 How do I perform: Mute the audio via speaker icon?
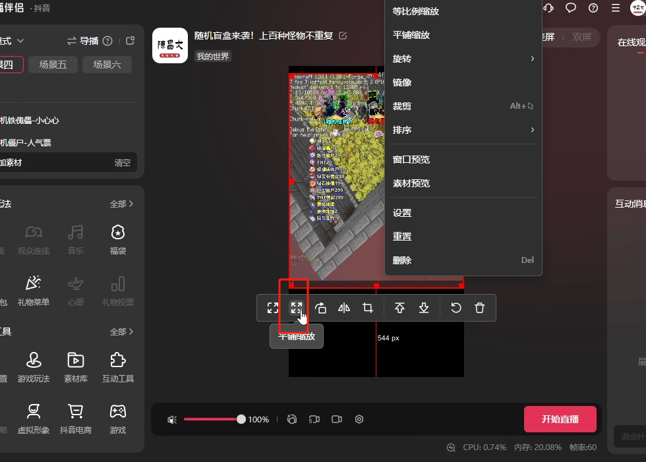172,419
